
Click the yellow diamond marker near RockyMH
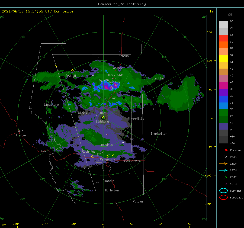(x=72, y=71)
